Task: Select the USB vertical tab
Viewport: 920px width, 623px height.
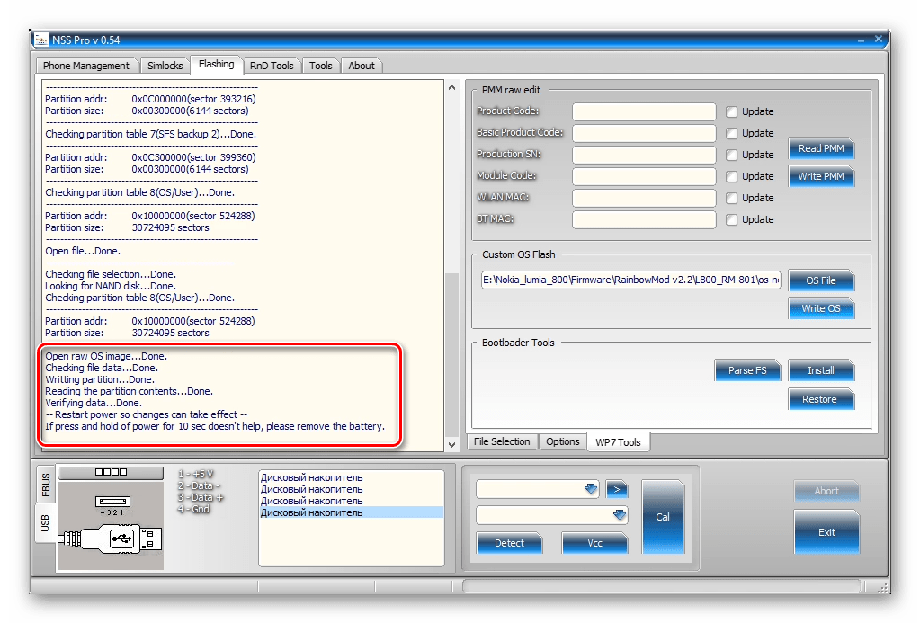Action: click(x=46, y=523)
